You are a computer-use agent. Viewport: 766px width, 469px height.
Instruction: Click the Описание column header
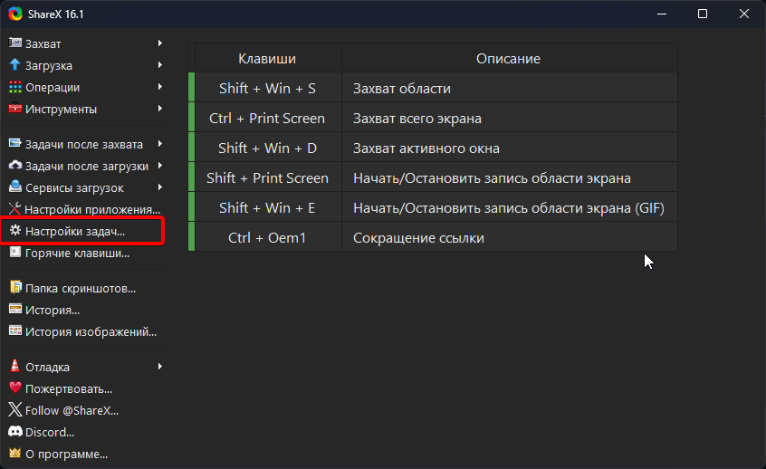click(510, 58)
